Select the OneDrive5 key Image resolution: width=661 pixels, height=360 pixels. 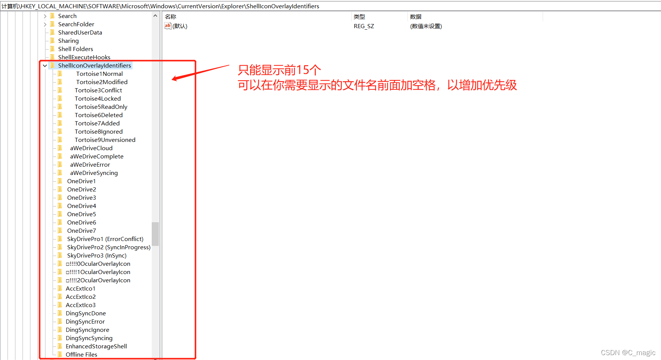tap(81, 214)
